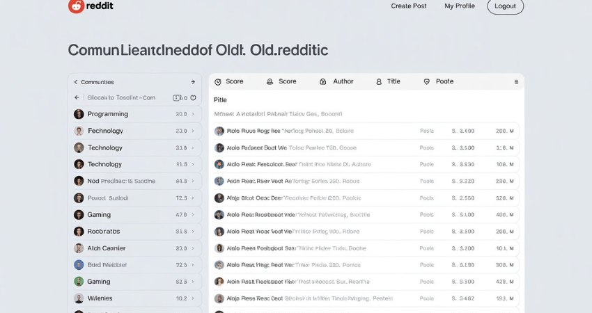Open the My Profile link
The height and width of the screenshot is (313, 592).
point(460,6)
